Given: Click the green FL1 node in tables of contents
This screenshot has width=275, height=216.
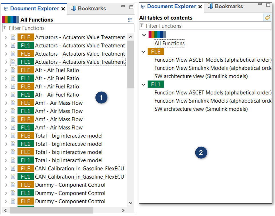Looking at the screenshot, I should (156, 84).
